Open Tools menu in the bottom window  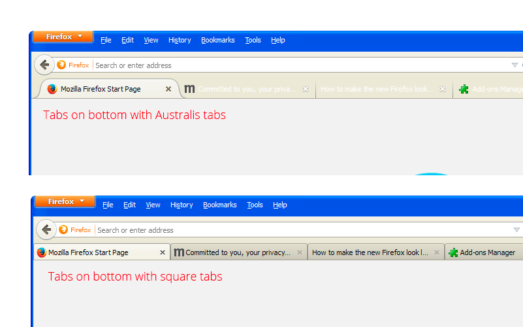[255, 205]
